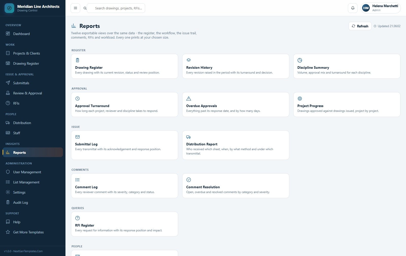Click the HM user avatar
The height and width of the screenshot is (256, 406).
(x=366, y=8)
